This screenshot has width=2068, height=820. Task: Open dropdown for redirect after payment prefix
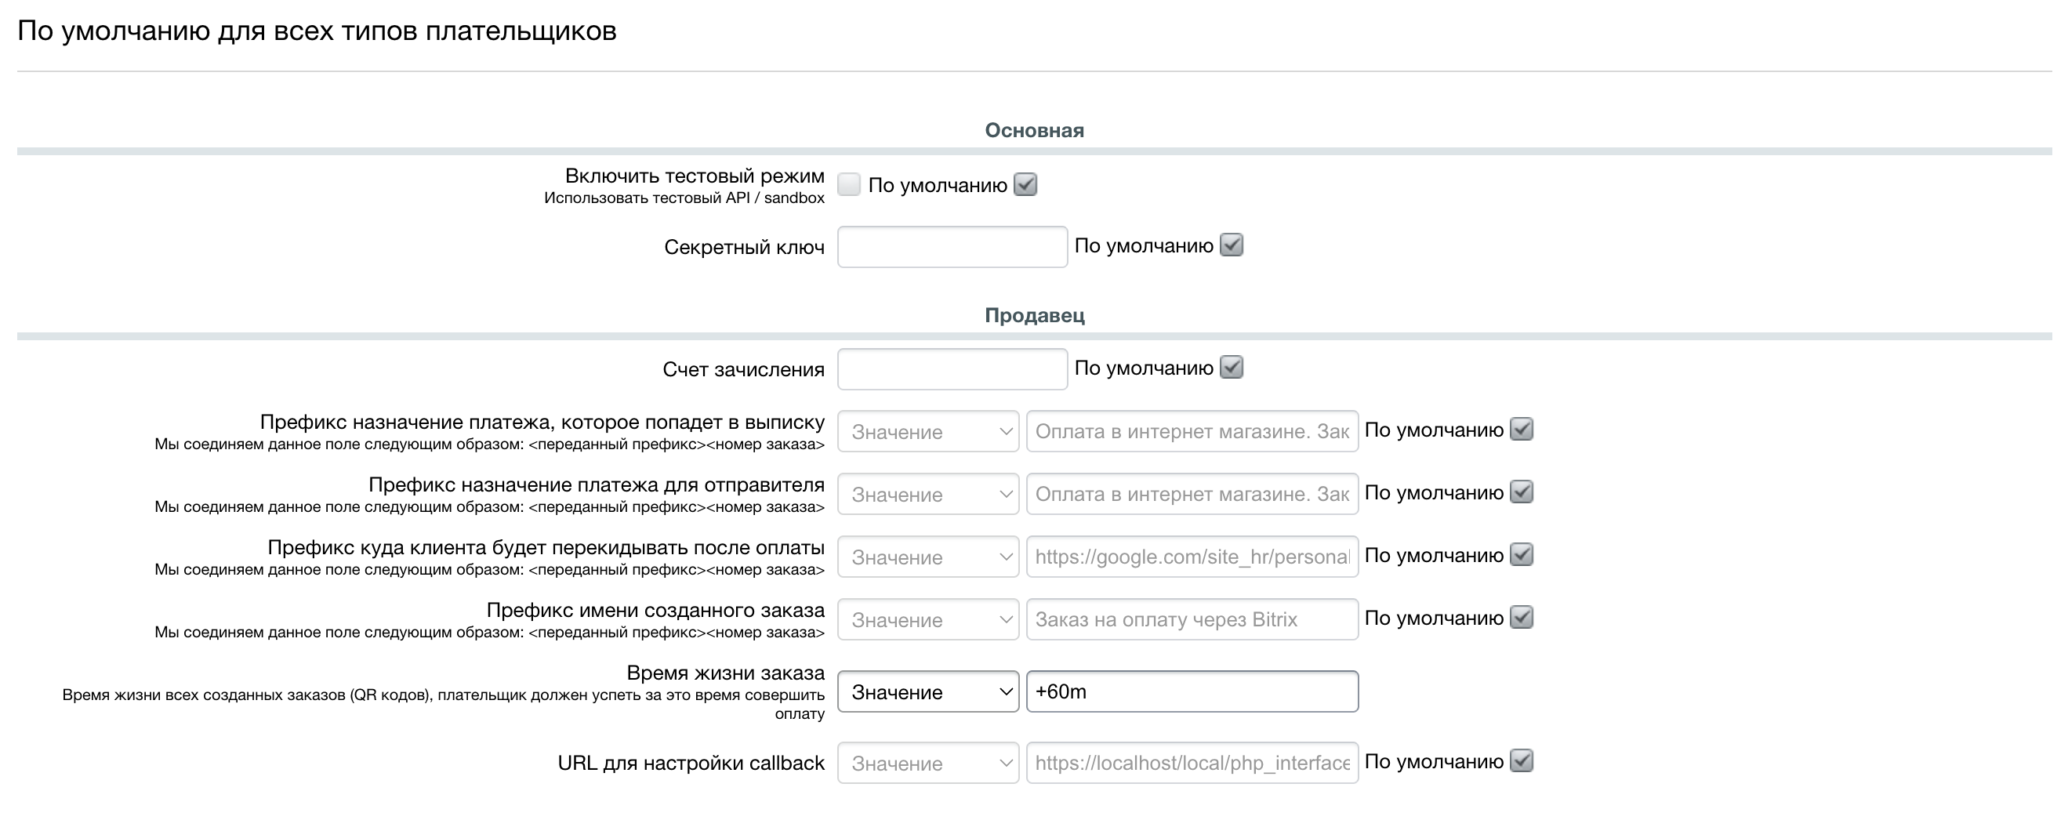[928, 557]
